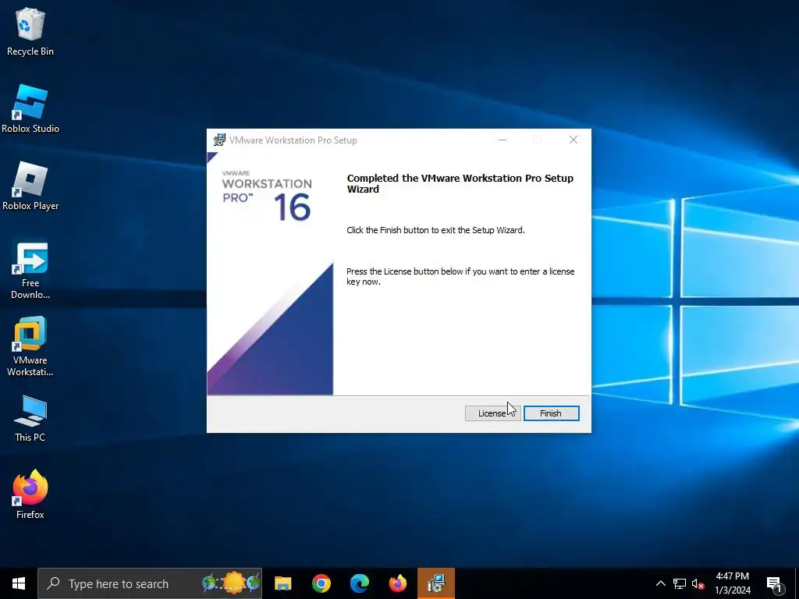Launch Microsoft Edge from the taskbar
Screen dimensions: 799x599
pyautogui.click(x=359, y=583)
